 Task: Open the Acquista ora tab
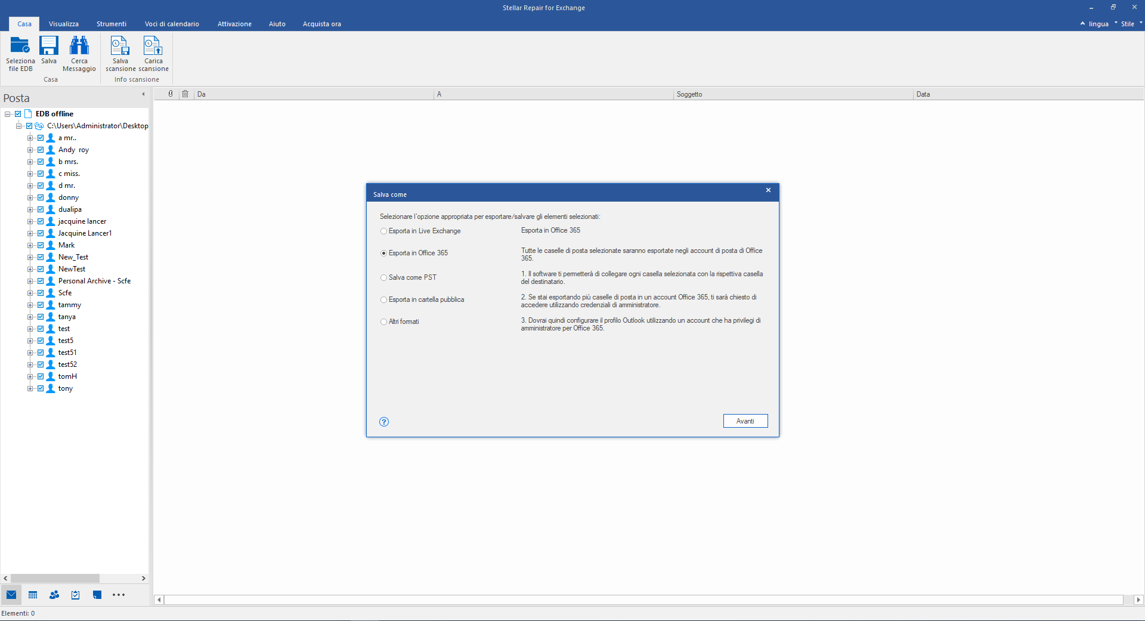click(322, 24)
